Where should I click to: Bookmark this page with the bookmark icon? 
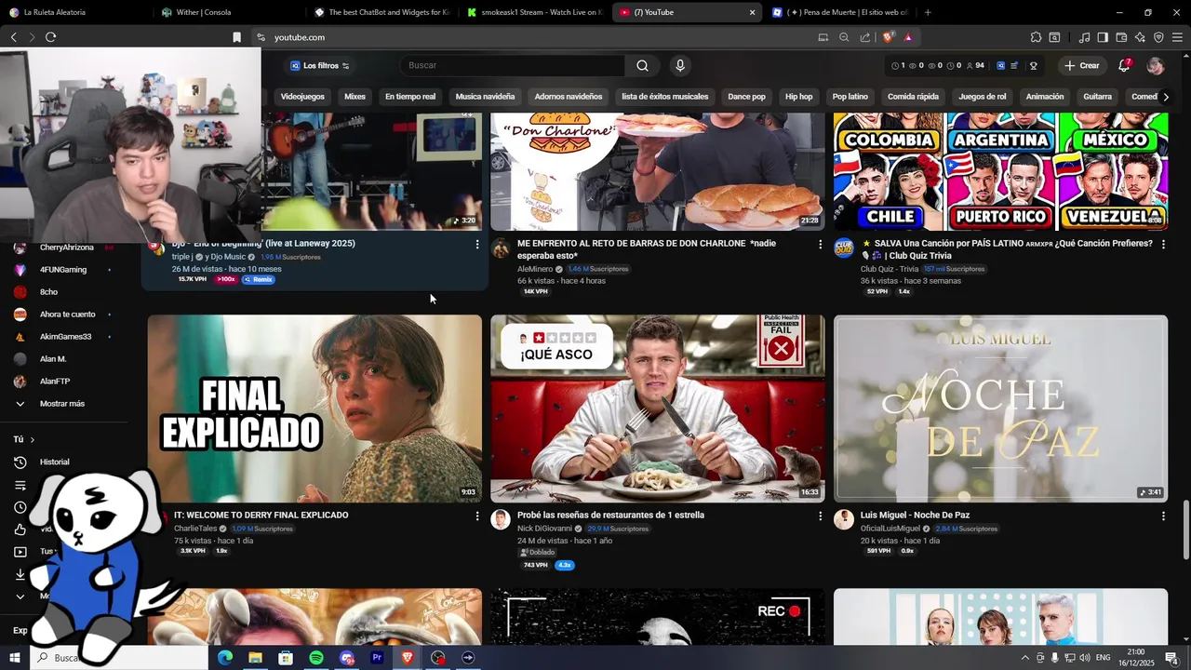236,37
